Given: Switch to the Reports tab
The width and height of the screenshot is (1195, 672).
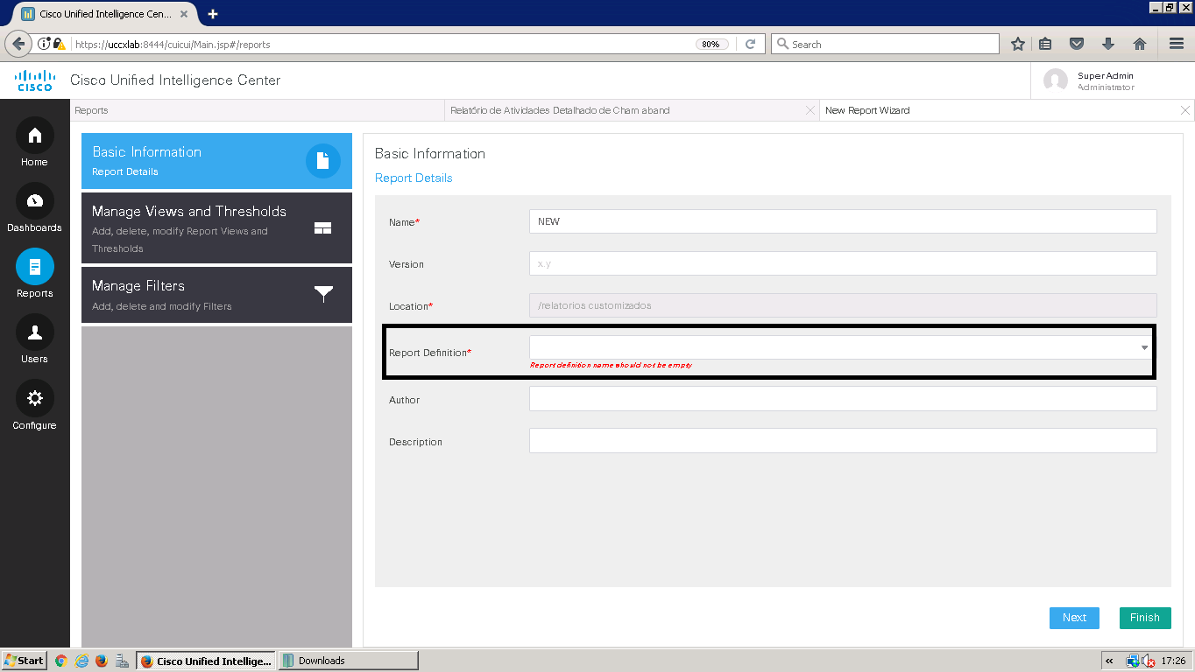Looking at the screenshot, I should [258, 110].
